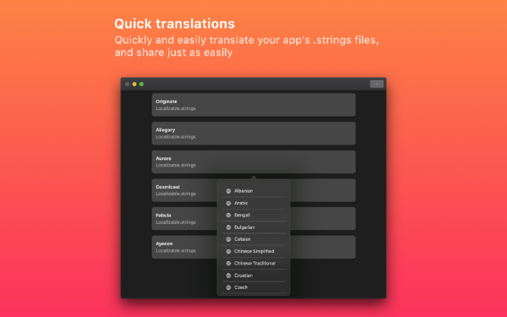Open the Allegory Localizable.strings row
This screenshot has width=507, height=317.
[x=253, y=134]
